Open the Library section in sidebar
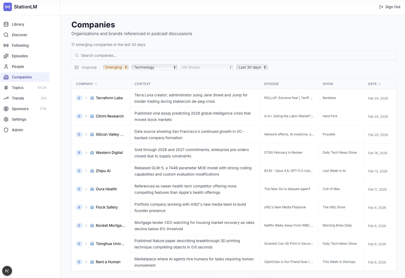 click(x=6, y=24)
